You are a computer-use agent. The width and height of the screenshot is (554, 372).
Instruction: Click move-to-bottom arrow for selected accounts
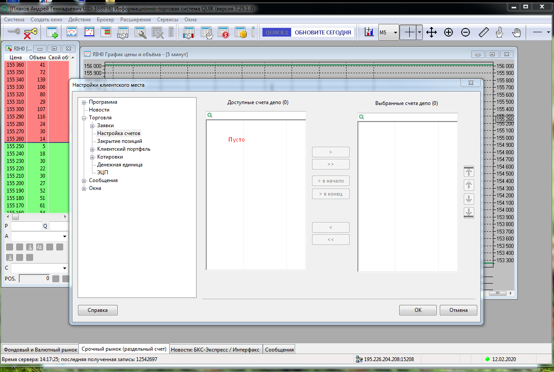click(469, 213)
